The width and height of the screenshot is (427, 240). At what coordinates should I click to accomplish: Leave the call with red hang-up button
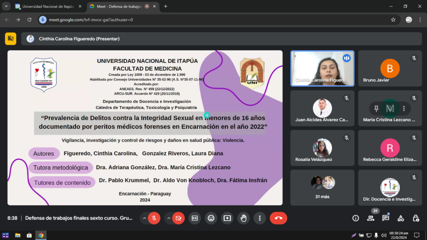(x=278, y=218)
